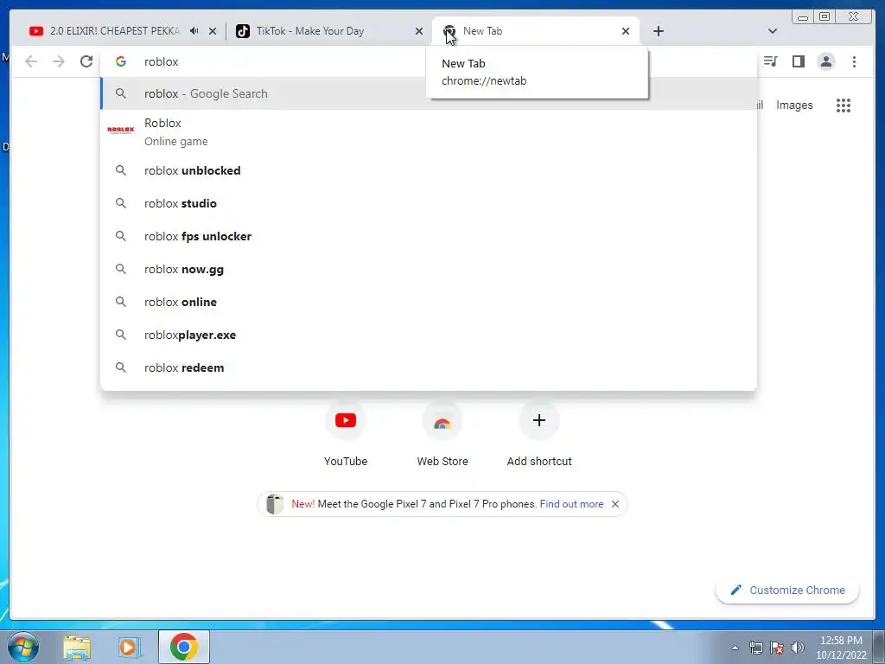The width and height of the screenshot is (885, 664).
Task: Close the YouTube 2.0 ELIXIR tab
Action: [213, 31]
